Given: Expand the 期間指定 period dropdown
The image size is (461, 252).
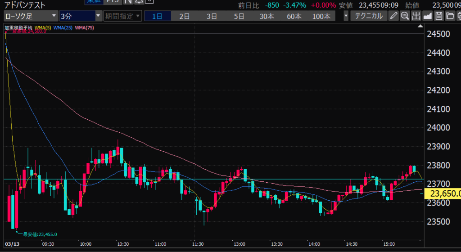Looking at the screenshot, I should coord(122,16).
